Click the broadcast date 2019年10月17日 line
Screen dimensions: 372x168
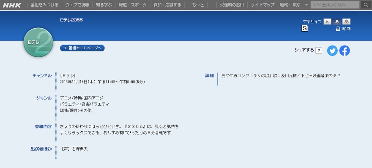[102, 82]
